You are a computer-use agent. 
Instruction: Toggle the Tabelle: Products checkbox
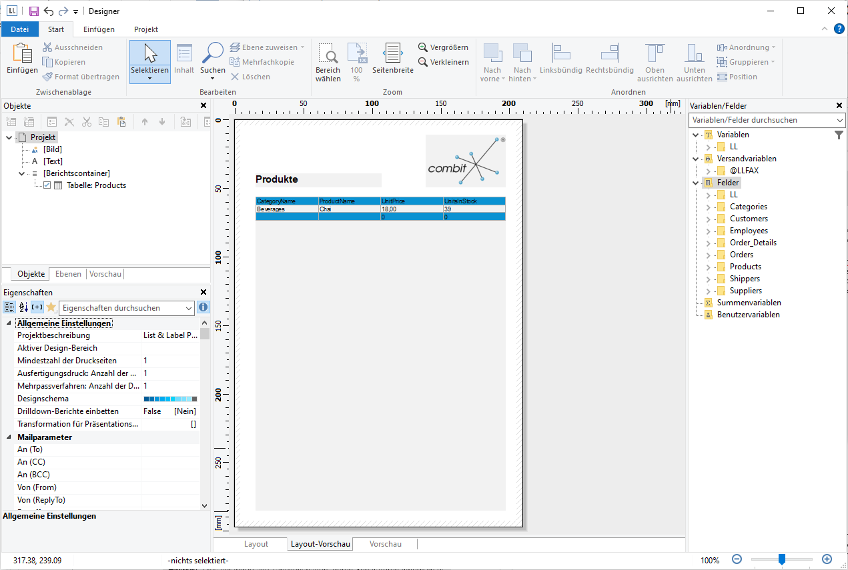click(47, 185)
